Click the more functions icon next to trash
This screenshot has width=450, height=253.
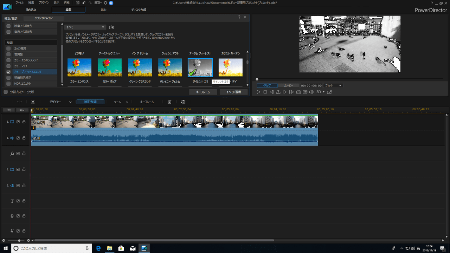pos(183,102)
